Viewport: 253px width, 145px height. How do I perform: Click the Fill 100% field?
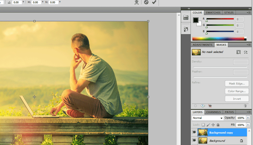[241, 125]
